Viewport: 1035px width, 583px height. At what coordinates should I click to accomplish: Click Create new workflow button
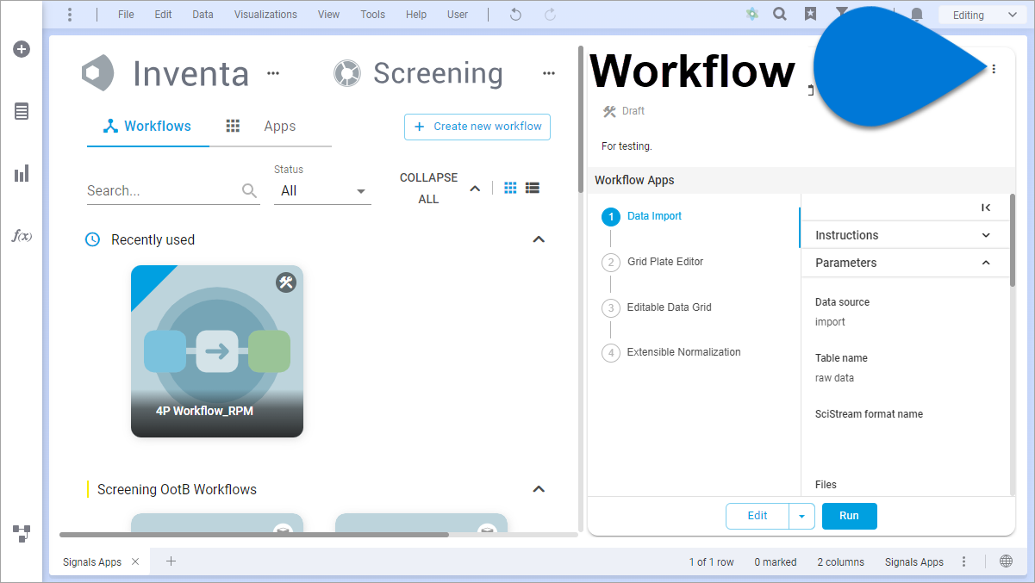[477, 127]
